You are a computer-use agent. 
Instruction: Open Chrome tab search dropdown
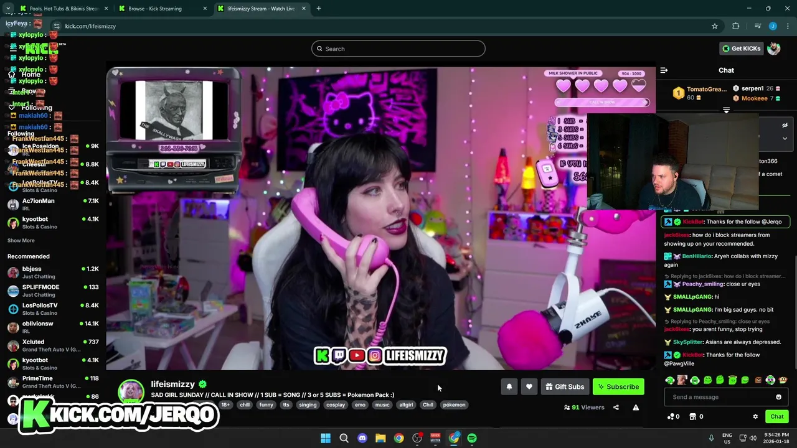tap(8, 9)
